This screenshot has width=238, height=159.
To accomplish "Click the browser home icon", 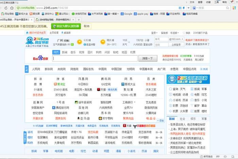I will click(x=12, y=8).
